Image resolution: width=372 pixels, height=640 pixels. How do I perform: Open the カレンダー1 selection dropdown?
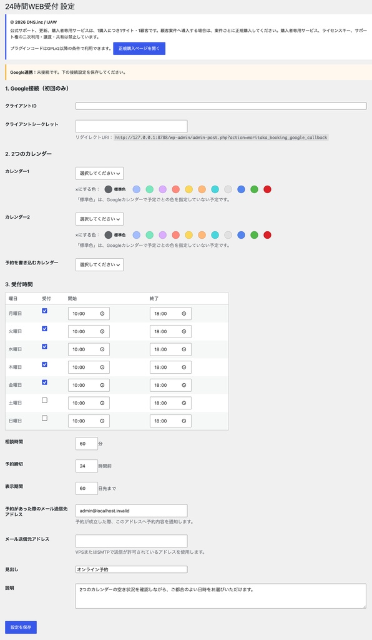click(x=99, y=174)
